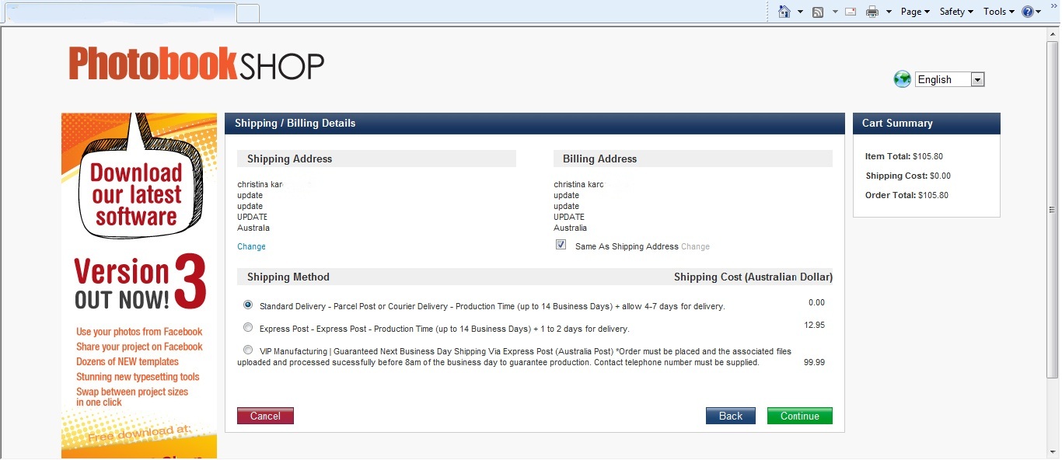Uncheck Same As Shipping Address checkbox
This screenshot has width=1062, height=460.
[x=561, y=245]
